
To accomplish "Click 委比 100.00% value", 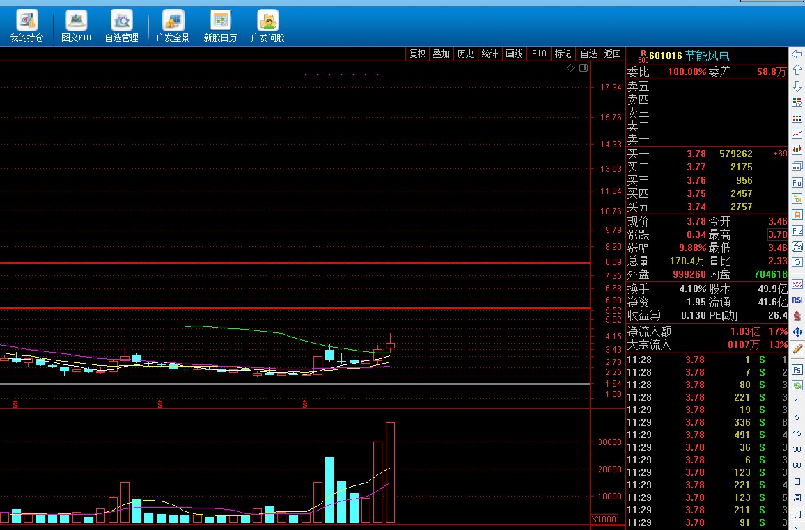I will [x=687, y=72].
